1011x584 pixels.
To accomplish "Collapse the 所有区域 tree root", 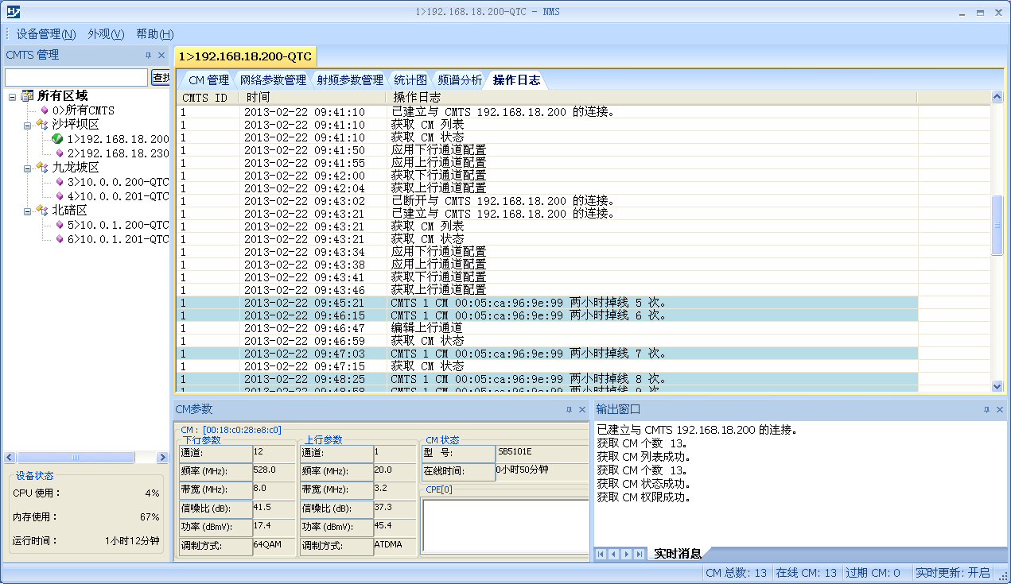I will point(14,96).
